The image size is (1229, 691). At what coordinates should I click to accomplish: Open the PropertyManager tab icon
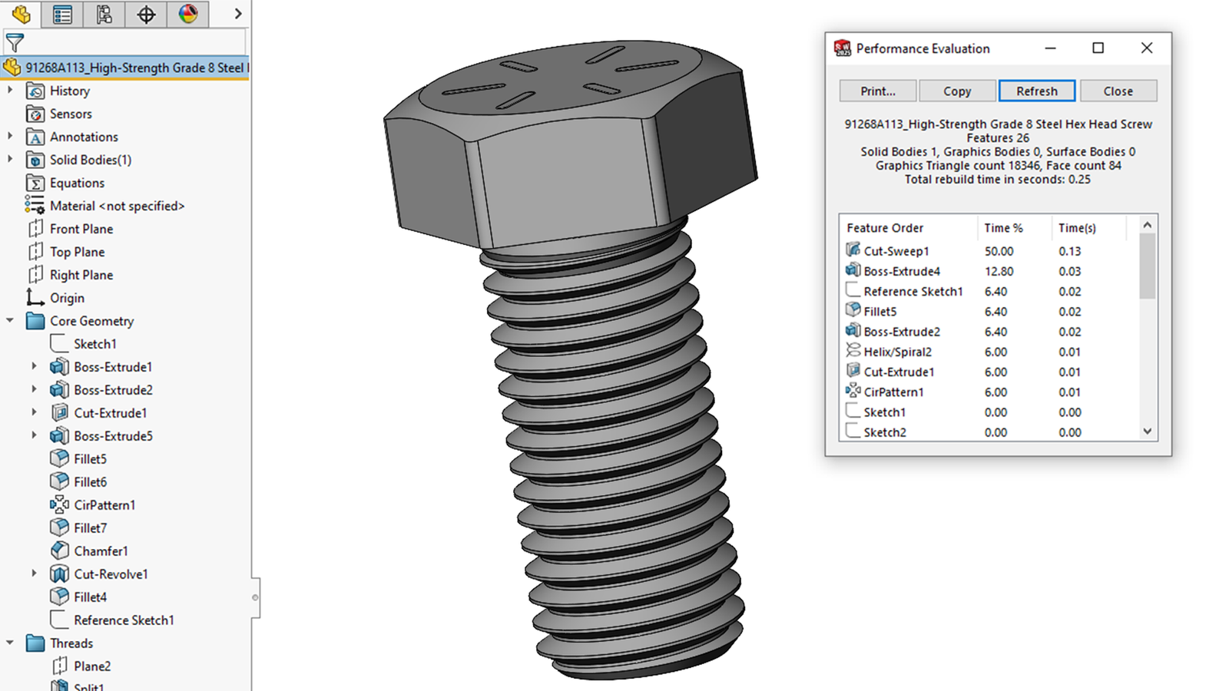click(x=63, y=14)
